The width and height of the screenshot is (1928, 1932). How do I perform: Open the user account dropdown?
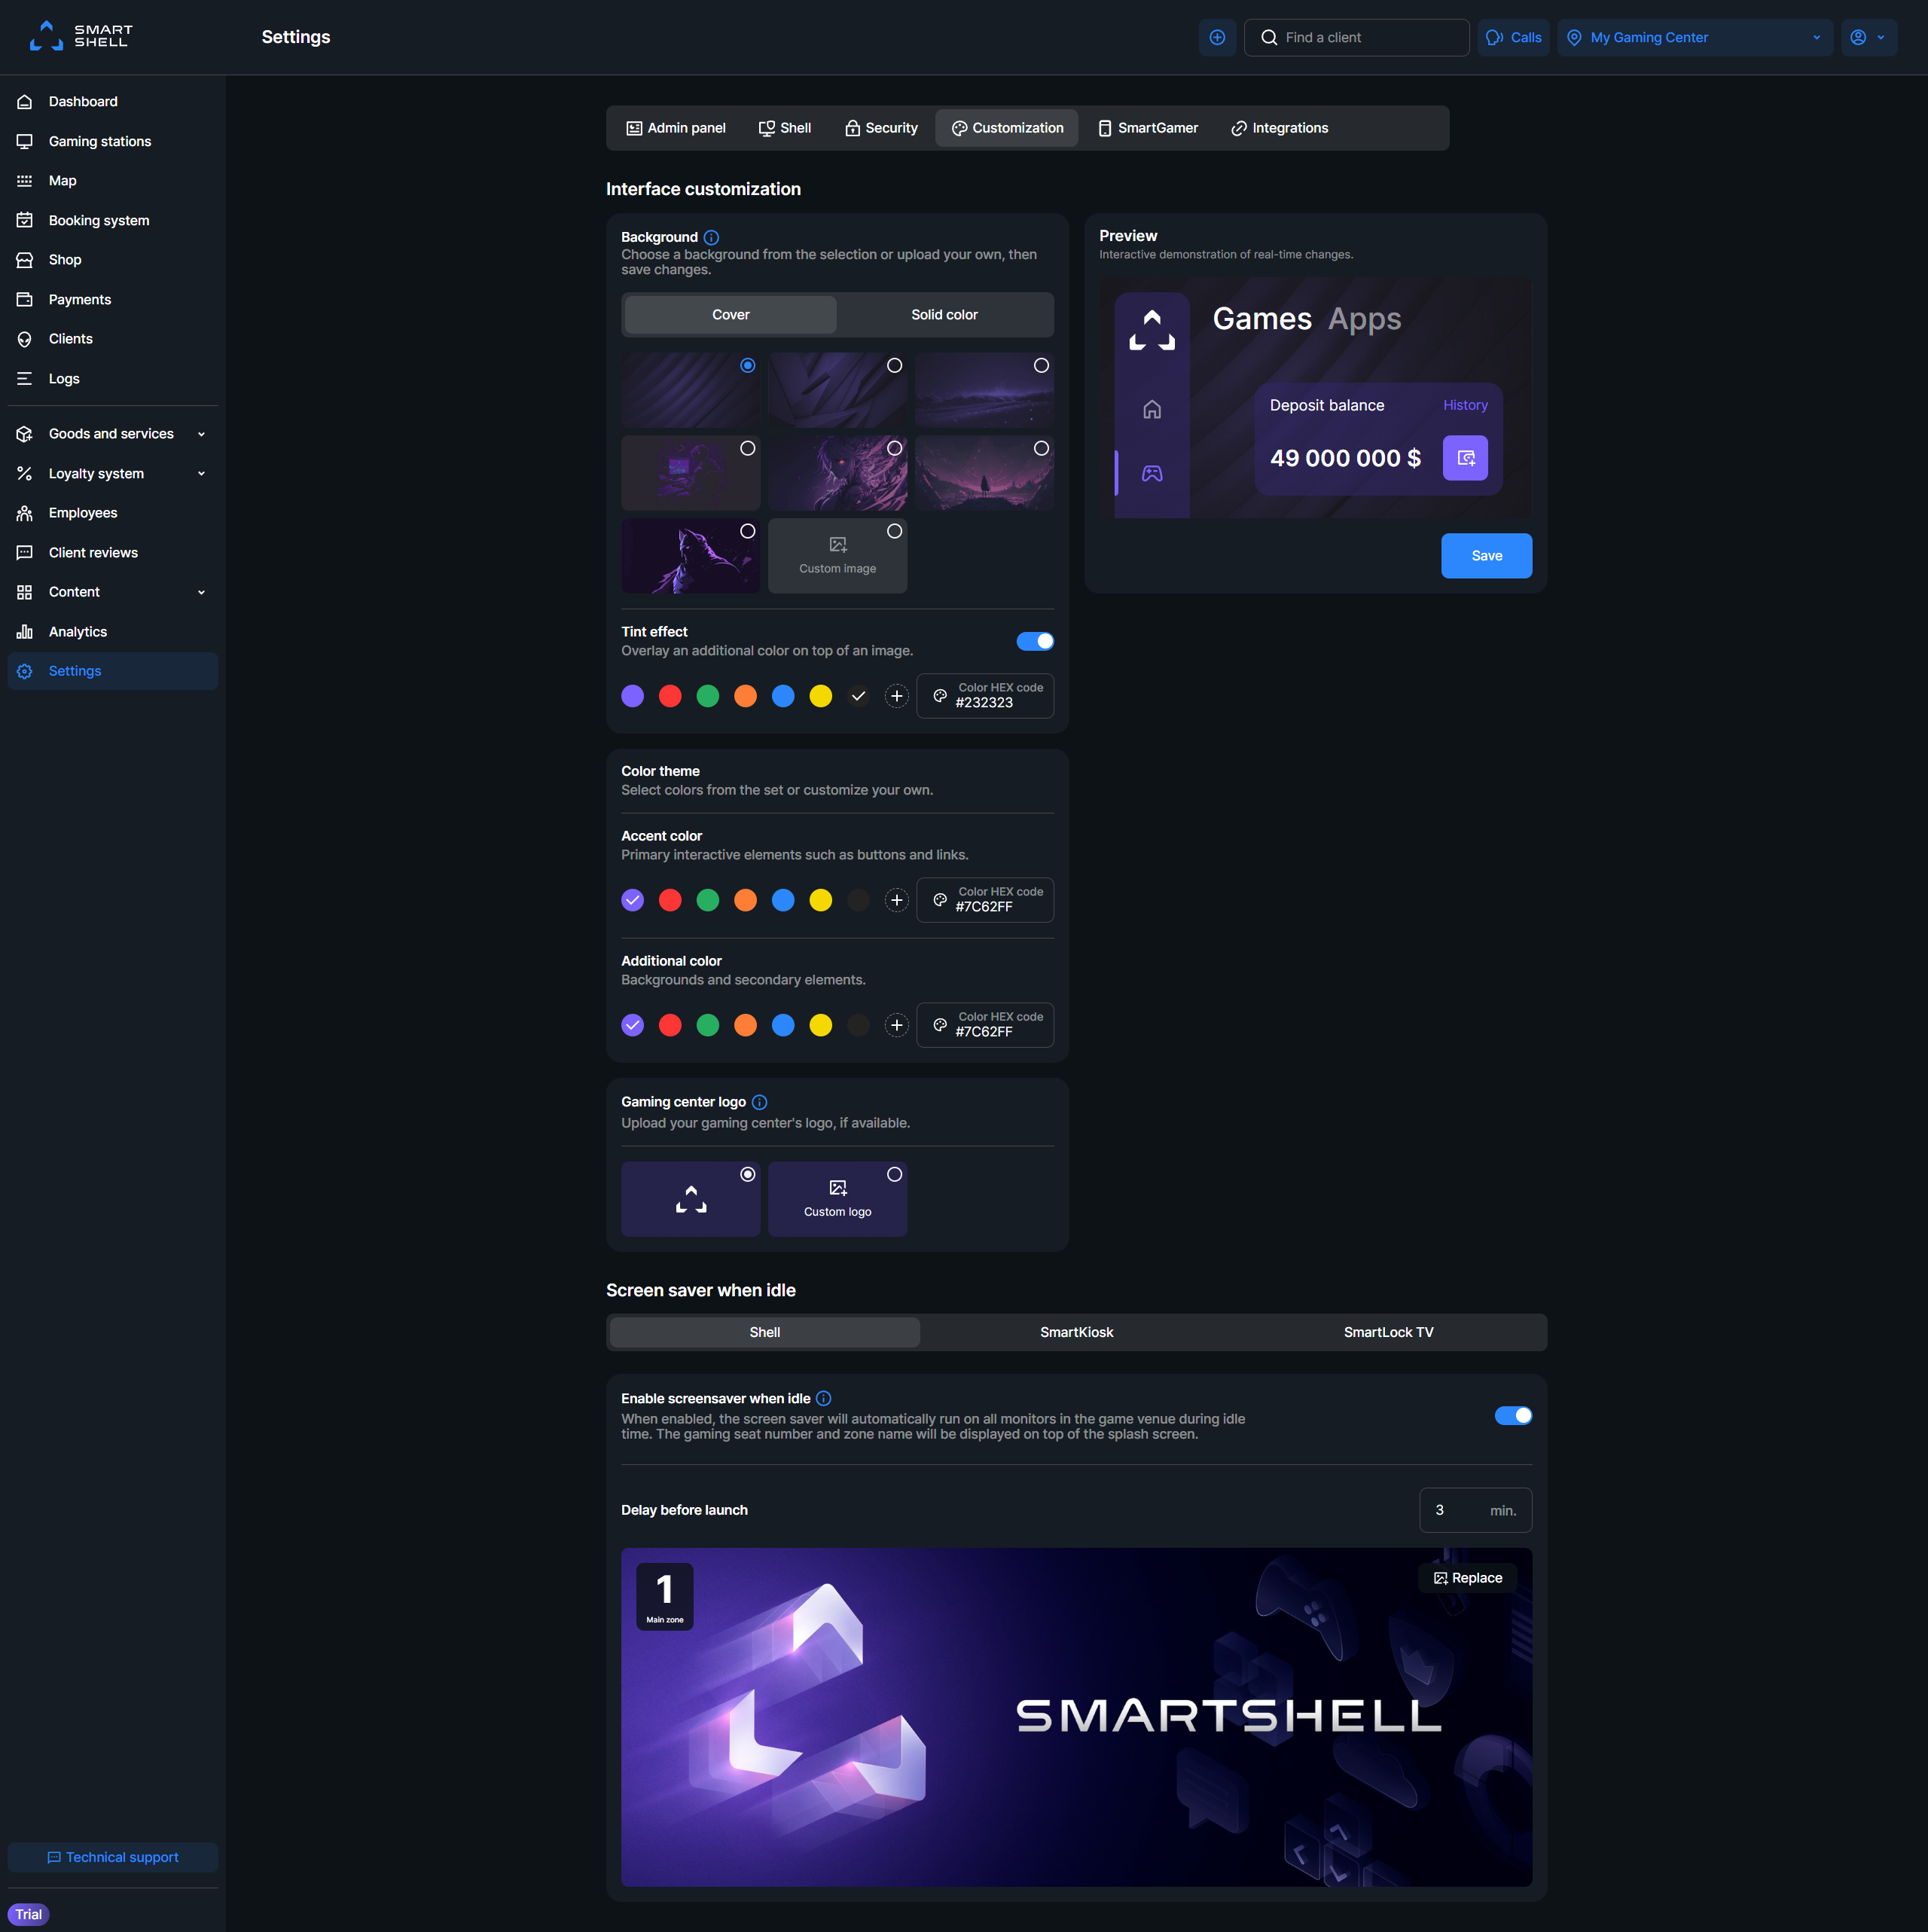point(1868,37)
